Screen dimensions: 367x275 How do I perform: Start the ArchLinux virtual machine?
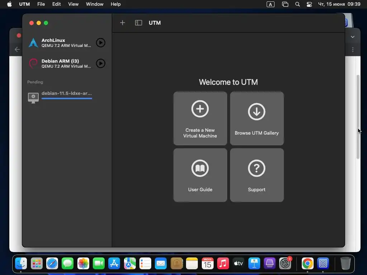tap(101, 43)
